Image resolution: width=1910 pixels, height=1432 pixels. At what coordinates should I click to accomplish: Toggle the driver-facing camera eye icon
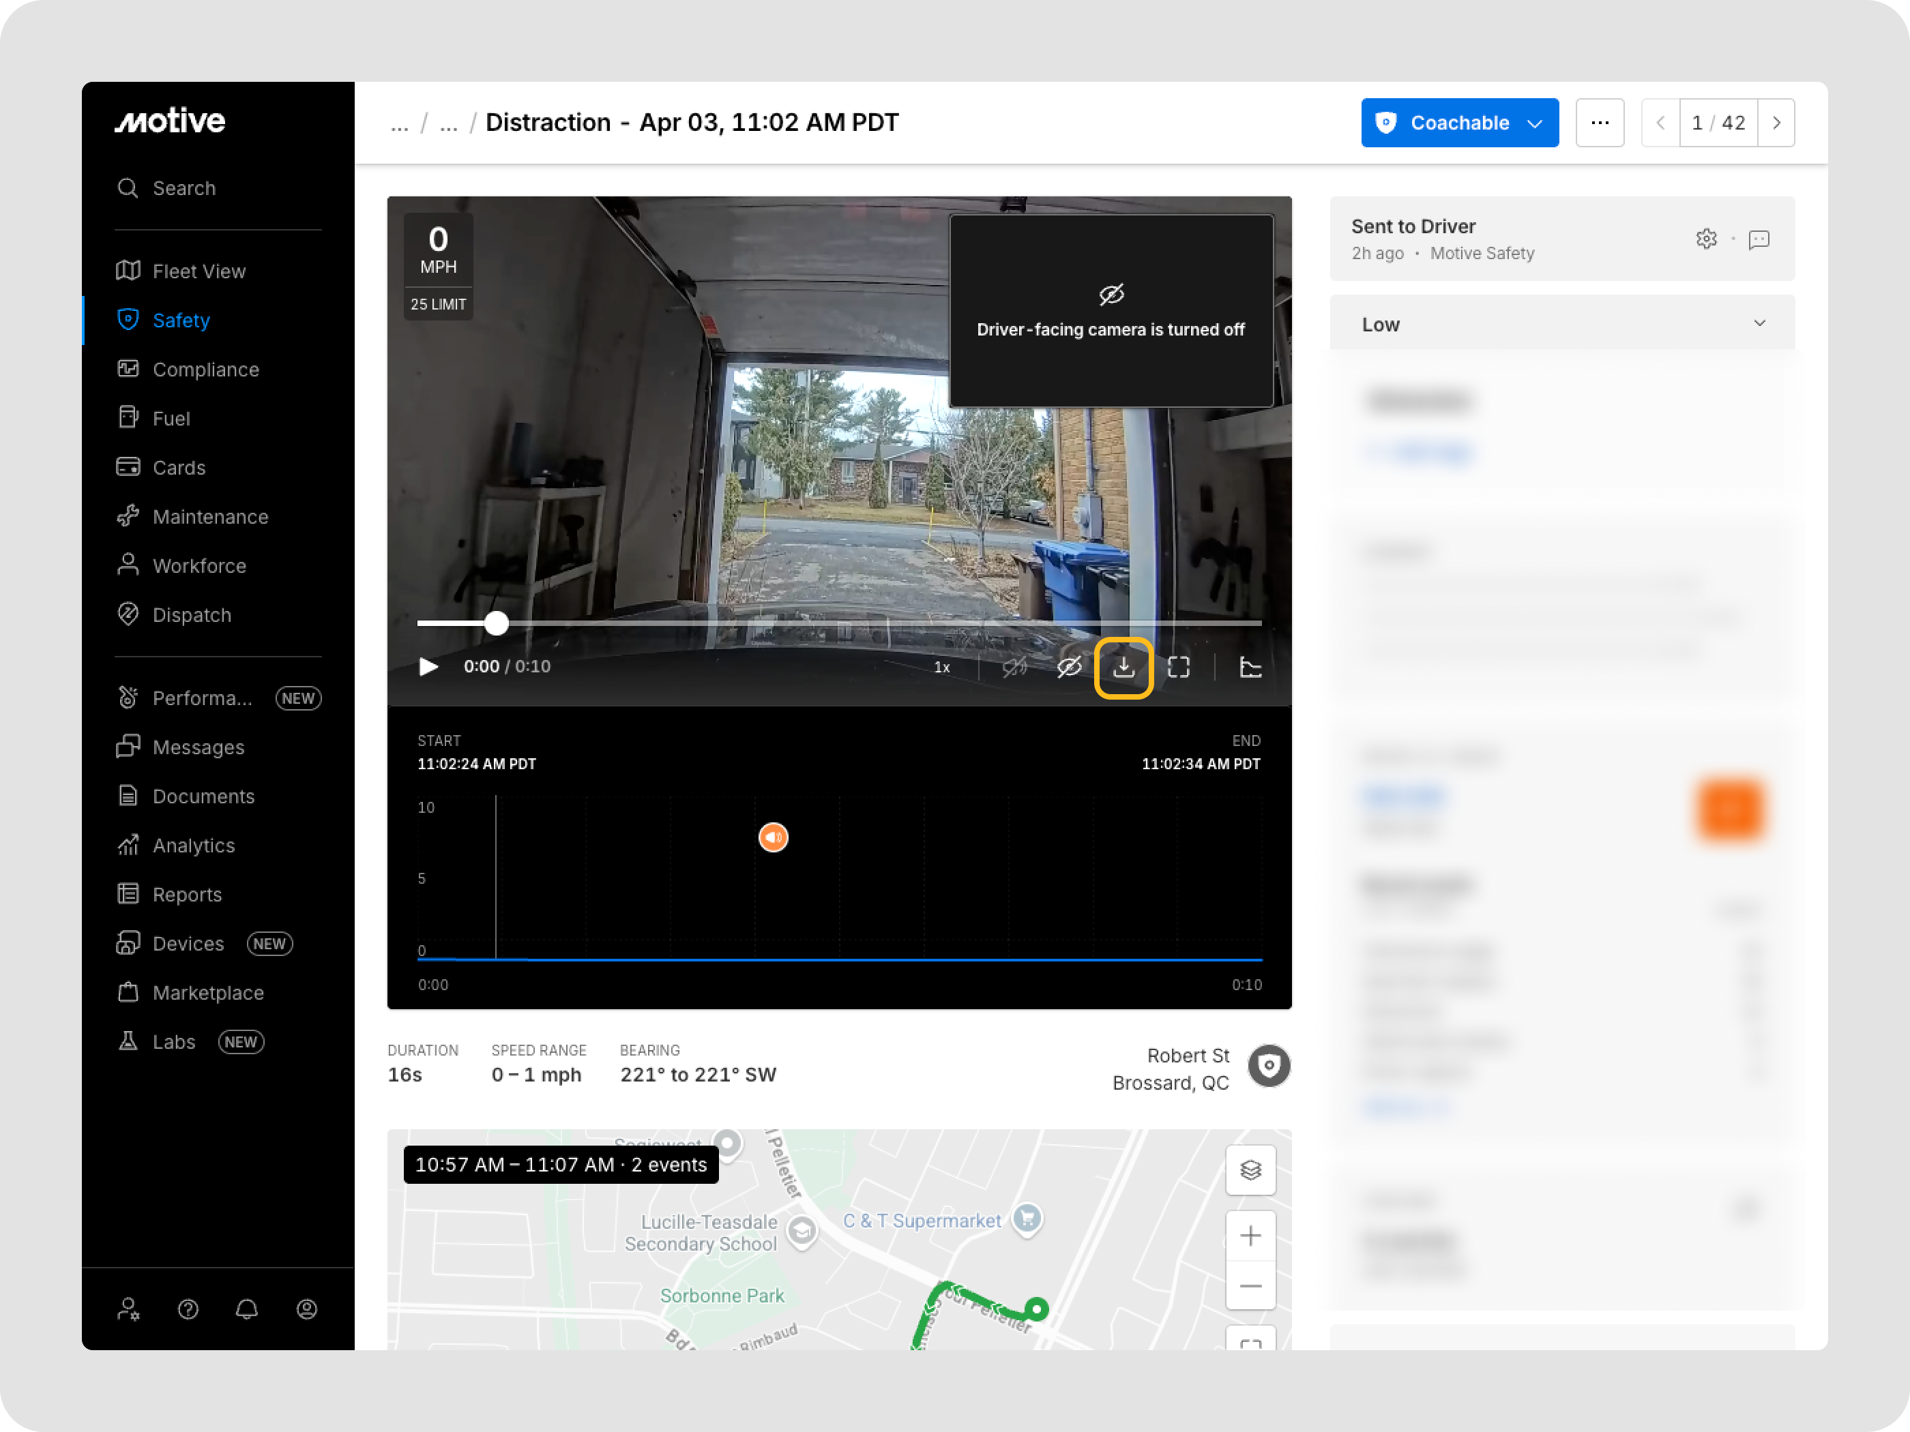coord(1069,667)
